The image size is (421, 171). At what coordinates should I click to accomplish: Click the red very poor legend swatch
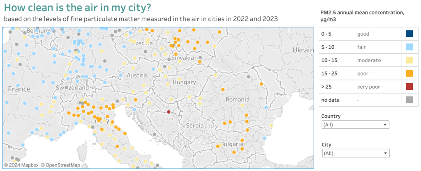pyautogui.click(x=409, y=87)
